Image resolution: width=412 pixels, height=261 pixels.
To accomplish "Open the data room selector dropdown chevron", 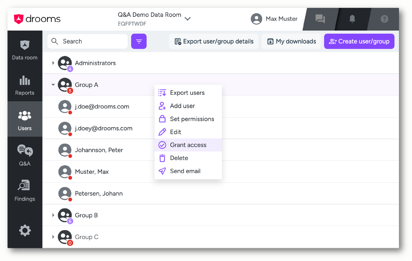I will click(187, 19).
